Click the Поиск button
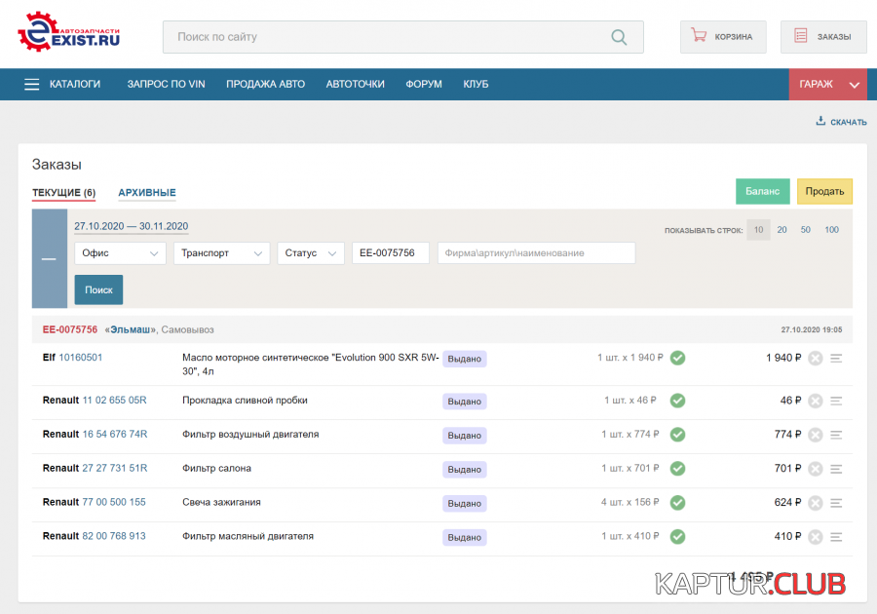Viewport: 877px width, 614px height. click(98, 289)
